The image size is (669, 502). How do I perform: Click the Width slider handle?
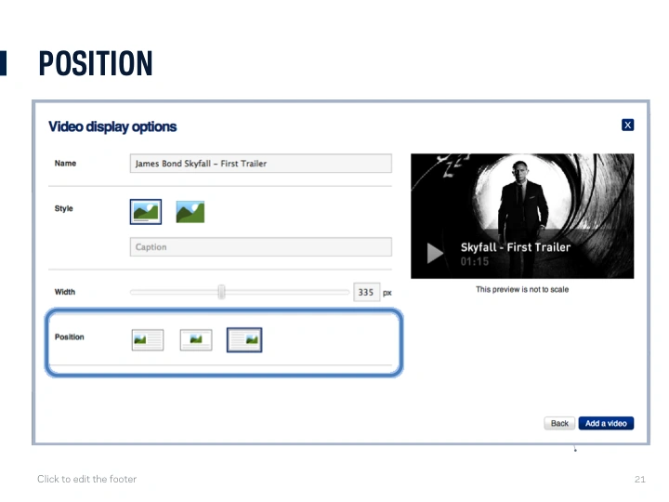point(221,292)
